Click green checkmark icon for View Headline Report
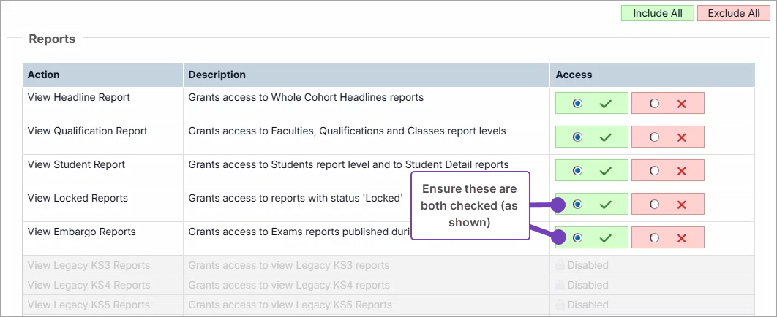Viewport: 777px width, 317px height. 605,104
